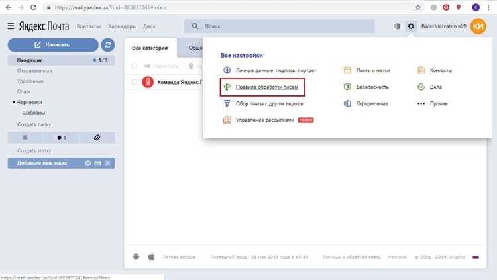Open the Команда Яндекс.Почты message

(x=180, y=82)
